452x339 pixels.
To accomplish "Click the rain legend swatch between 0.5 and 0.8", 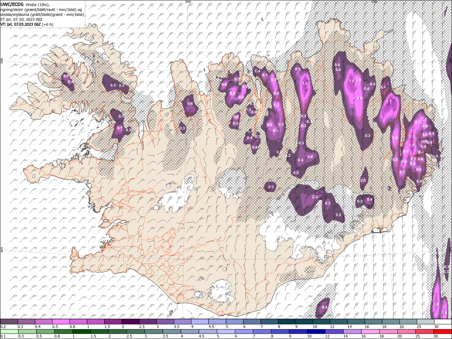I will pos(45,332).
